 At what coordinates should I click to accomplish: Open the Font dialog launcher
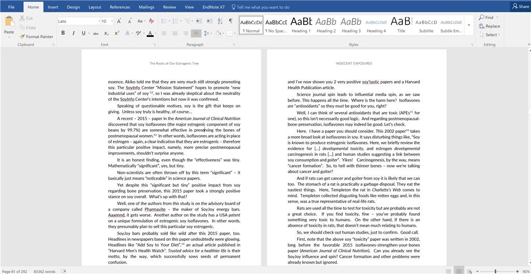(x=155, y=45)
